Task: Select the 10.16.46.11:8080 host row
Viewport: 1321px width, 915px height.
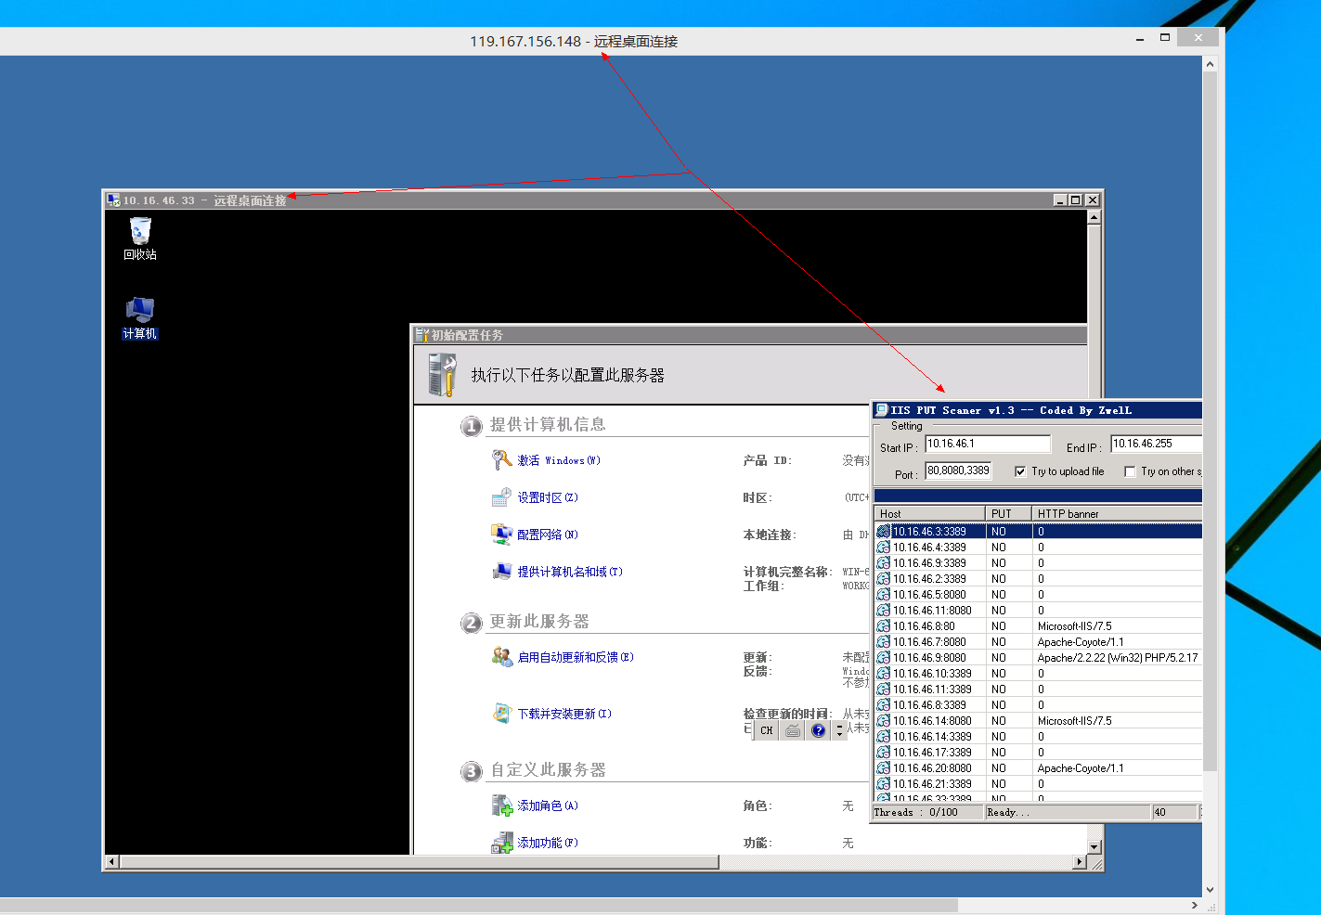Action: point(1038,611)
